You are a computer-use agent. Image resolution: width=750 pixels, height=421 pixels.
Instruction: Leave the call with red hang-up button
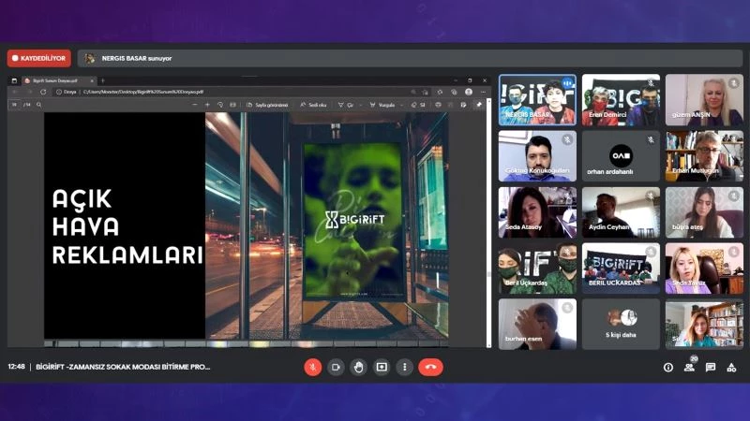430,367
